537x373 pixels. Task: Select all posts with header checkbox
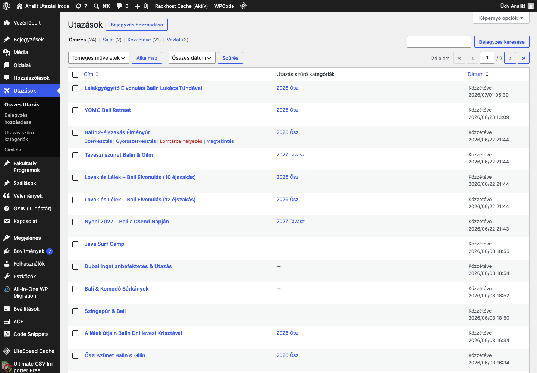click(x=75, y=75)
